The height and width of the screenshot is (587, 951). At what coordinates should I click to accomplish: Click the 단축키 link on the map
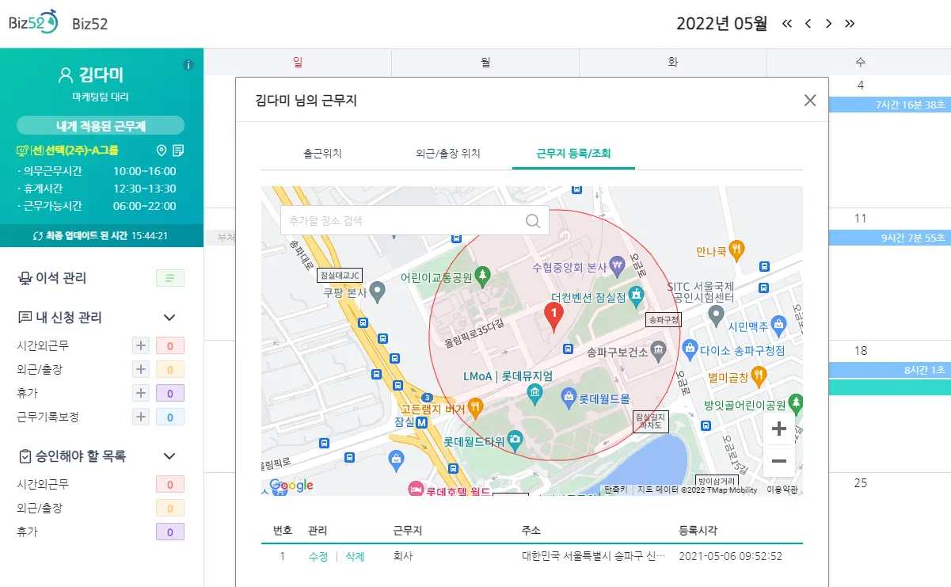[x=615, y=490]
